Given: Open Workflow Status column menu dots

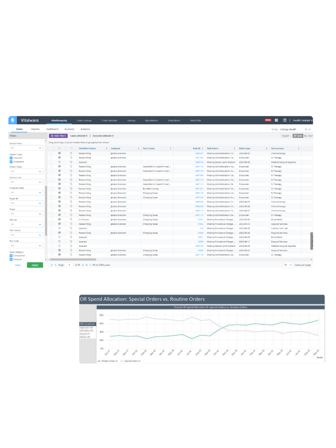Looking at the screenshot, I should (107, 148).
